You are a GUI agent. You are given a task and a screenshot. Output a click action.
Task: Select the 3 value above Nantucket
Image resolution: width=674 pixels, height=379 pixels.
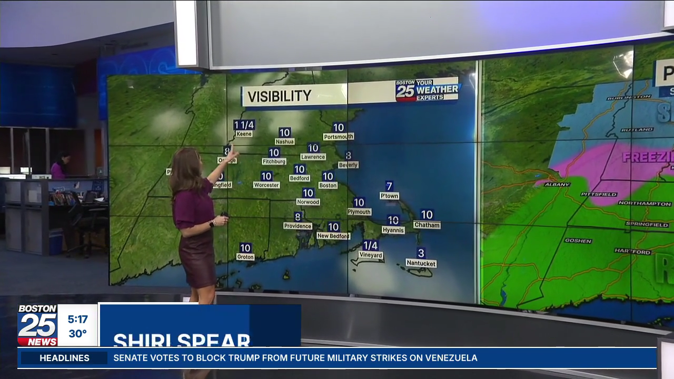(x=421, y=253)
